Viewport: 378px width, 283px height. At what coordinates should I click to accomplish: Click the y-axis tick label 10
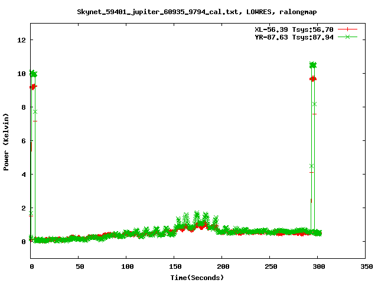[x=21, y=74]
